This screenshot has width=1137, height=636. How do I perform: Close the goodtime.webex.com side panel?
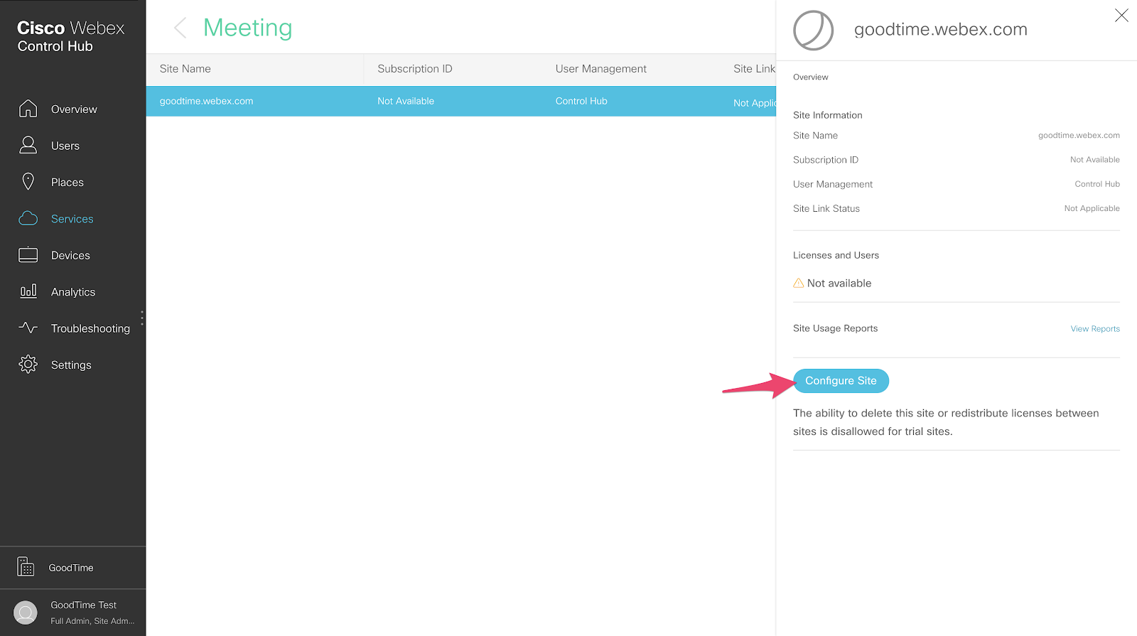click(1121, 16)
